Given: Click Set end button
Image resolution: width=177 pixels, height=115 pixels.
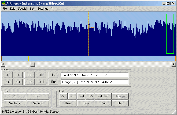Looking at the screenshot, I should click(x=38, y=103).
